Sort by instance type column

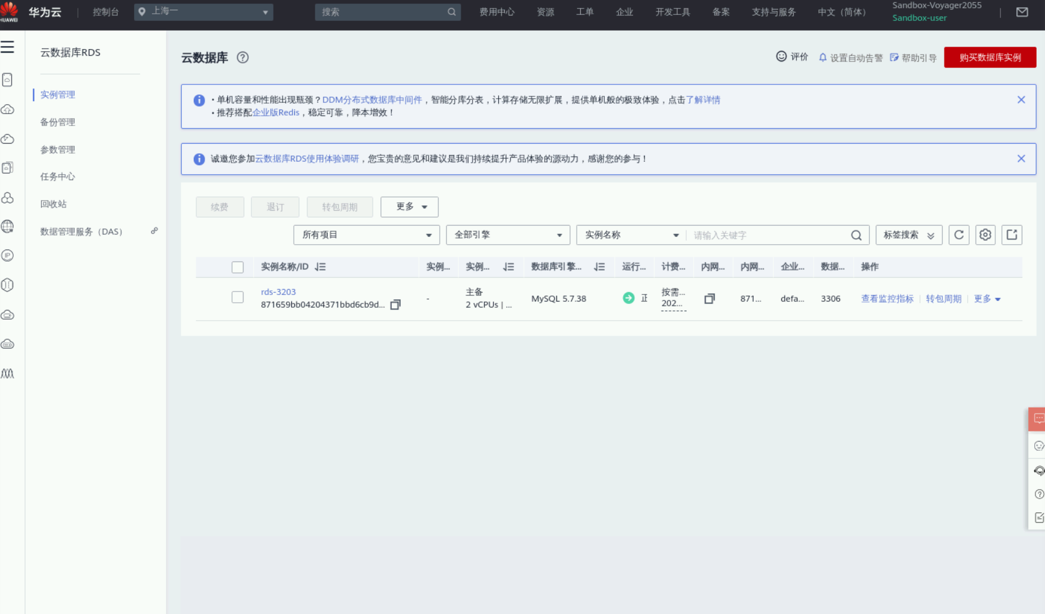coord(508,267)
